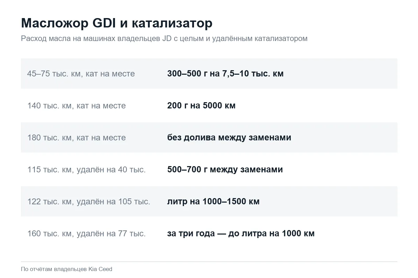Select value 'без долива между заменами'
418x278 pixels.
(x=229, y=138)
